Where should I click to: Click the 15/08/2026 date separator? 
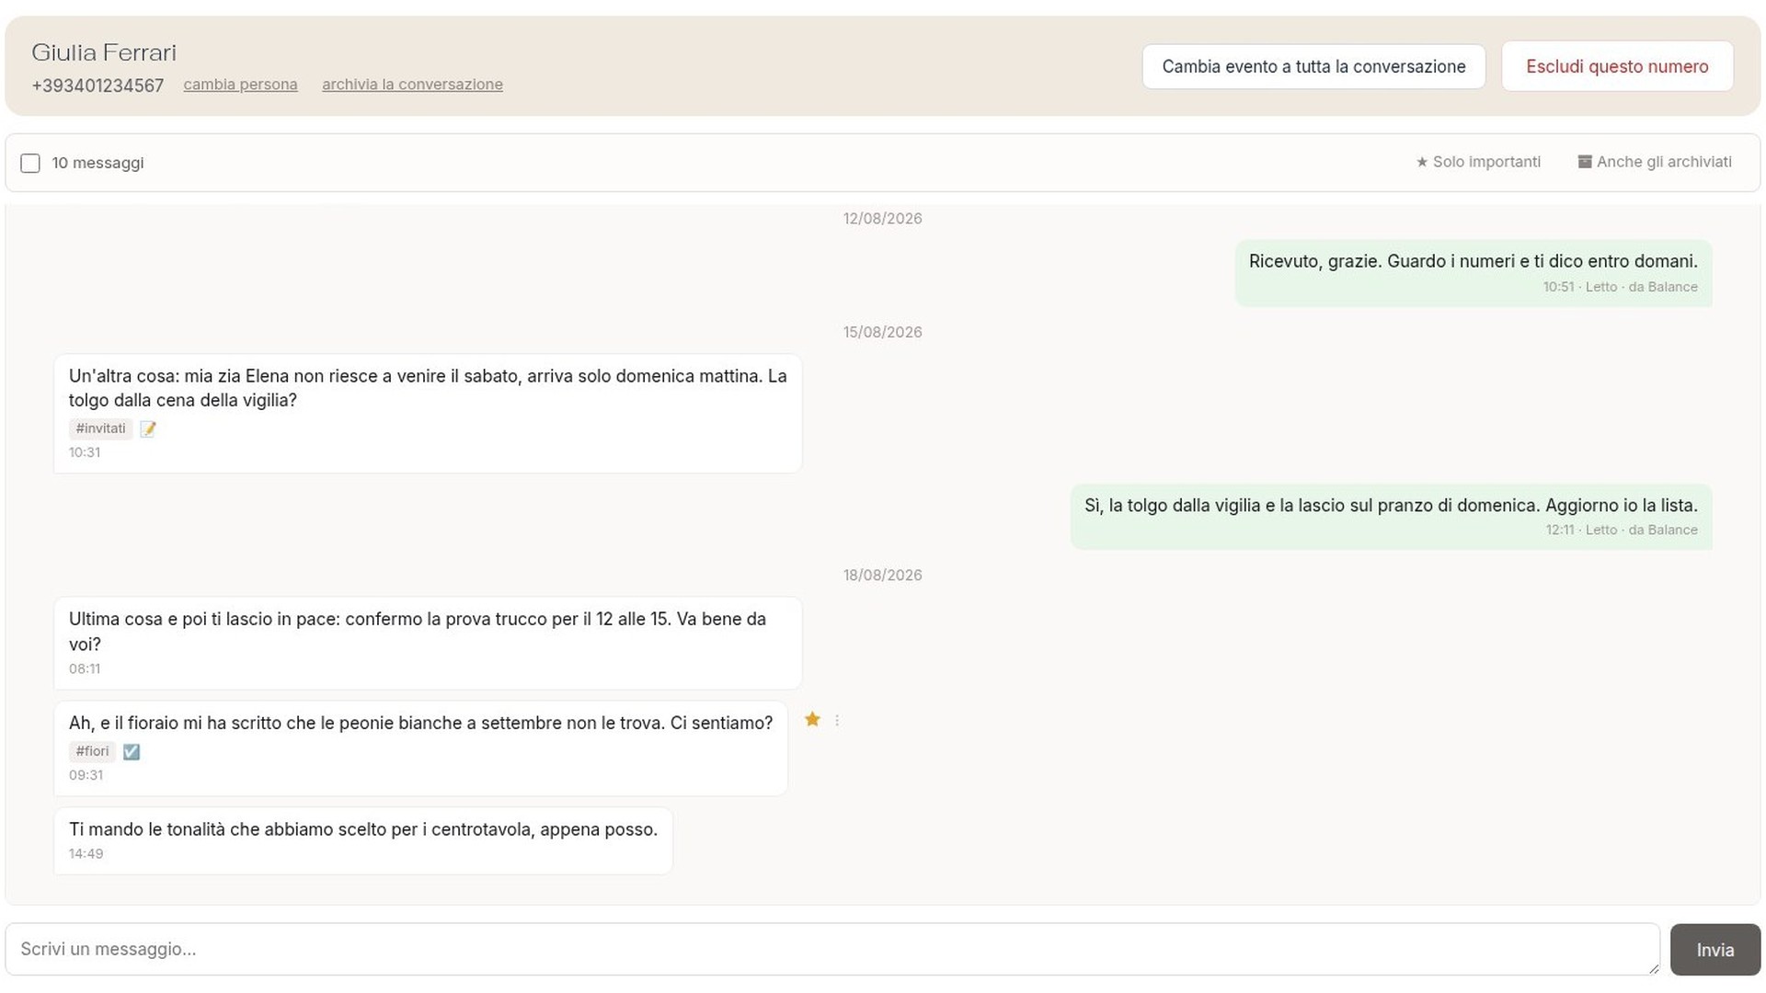[x=882, y=332]
